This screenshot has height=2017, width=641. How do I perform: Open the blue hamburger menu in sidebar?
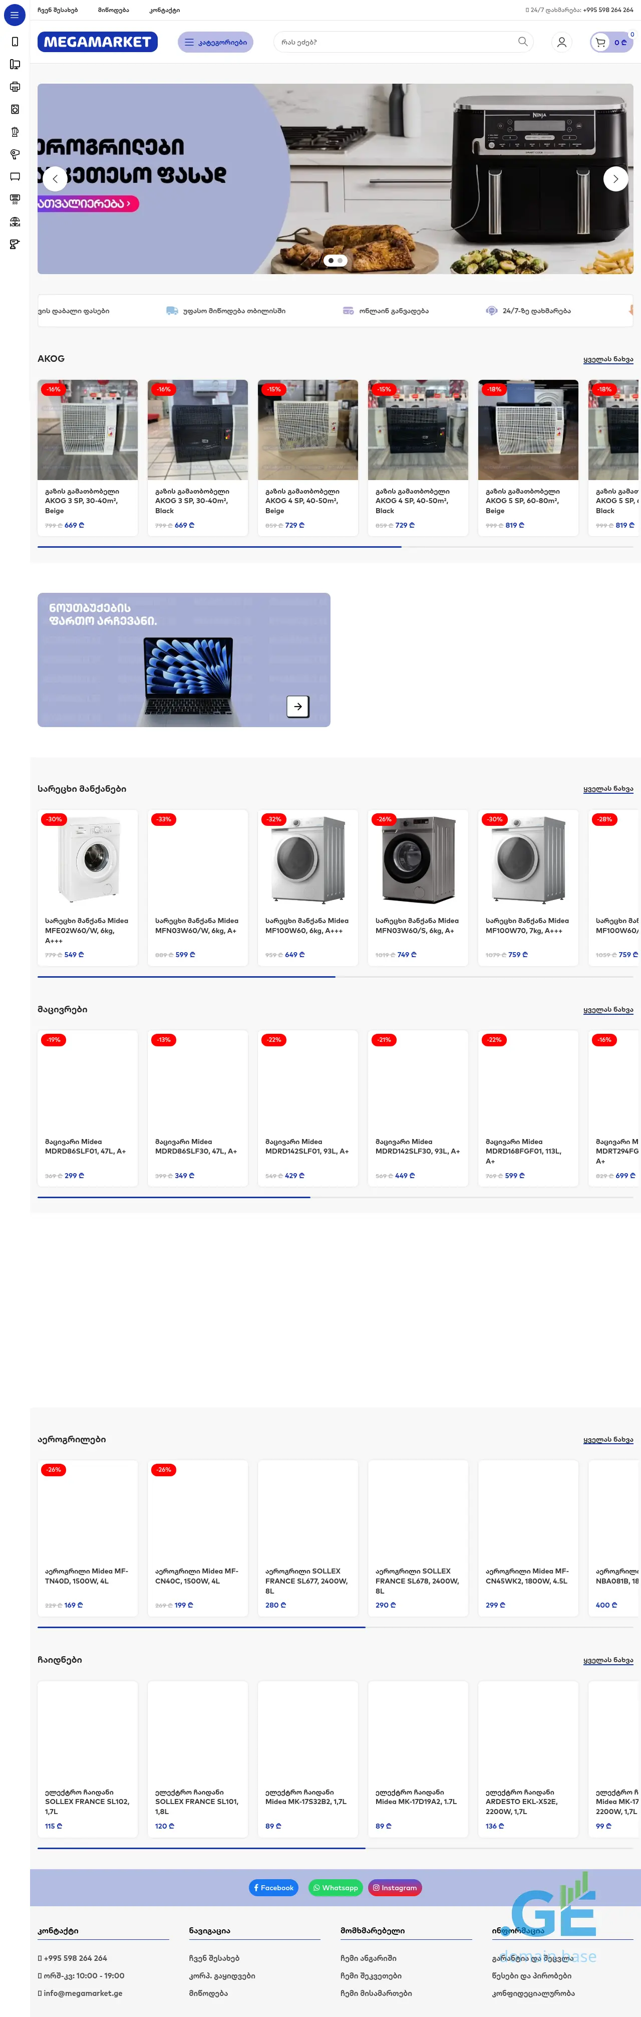point(14,15)
